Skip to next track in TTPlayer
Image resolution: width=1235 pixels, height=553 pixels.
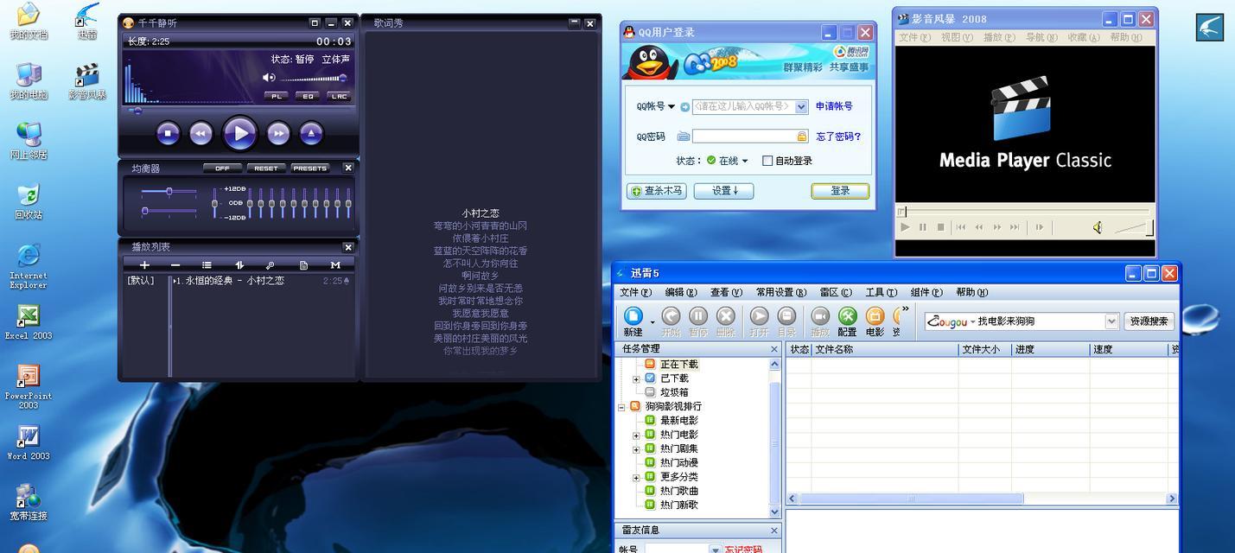coord(278,133)
